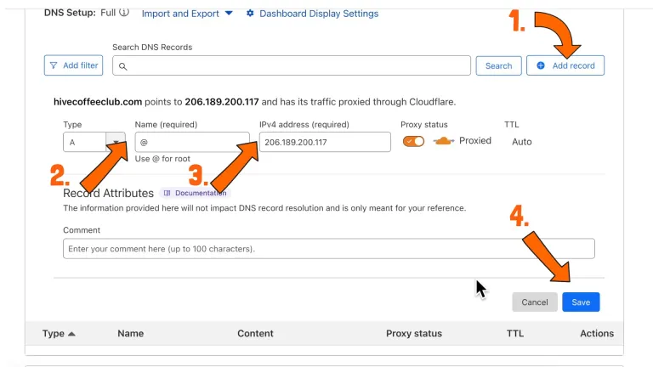Cancel the record edit
The image size is (653, 367).
pyautogui.click(x=534, y=302)
